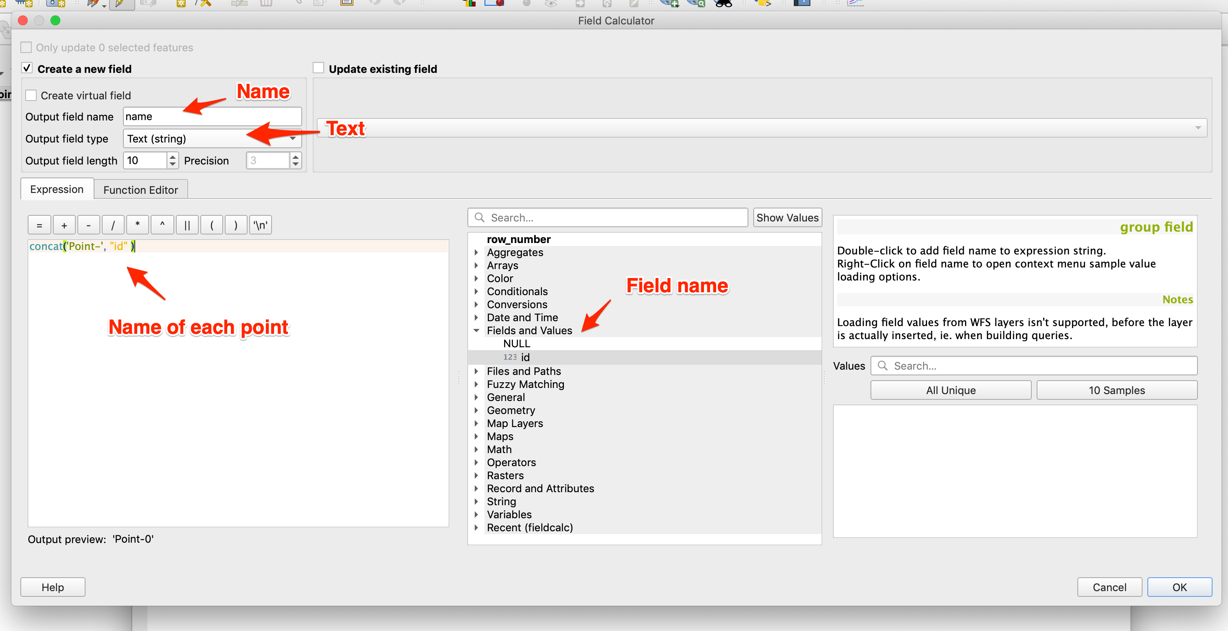Click the Show Values button
This screenshot has height=631, width=1228.
click(x=787, y=218)
